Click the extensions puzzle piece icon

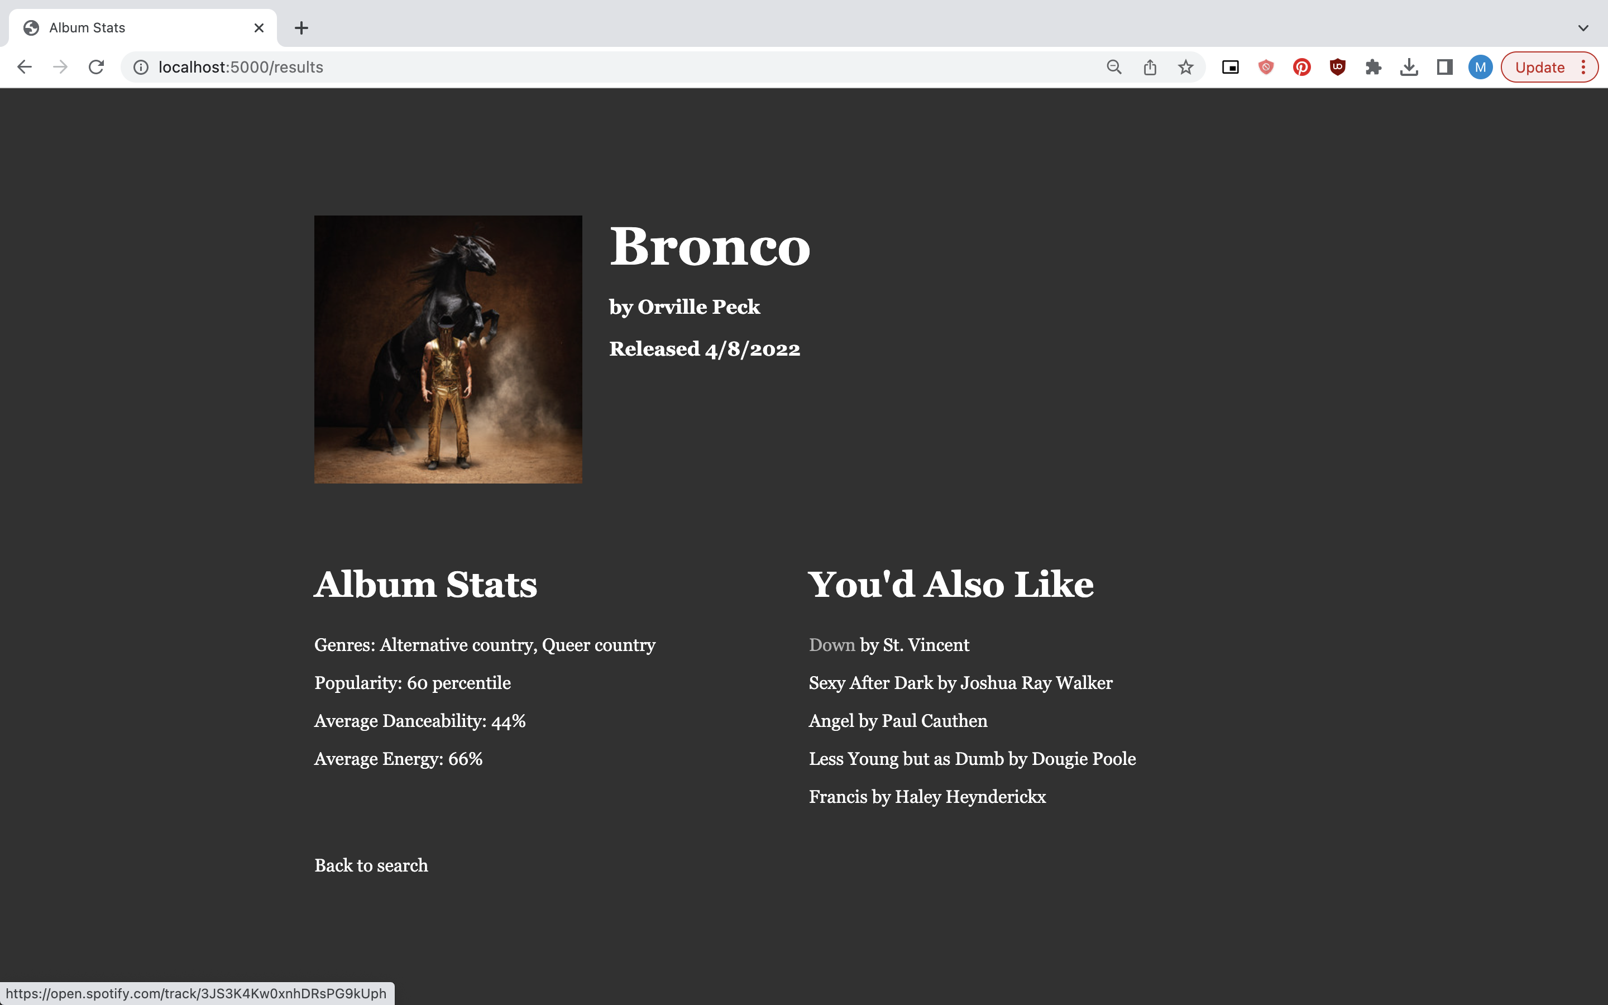(x=1373, y=66)
